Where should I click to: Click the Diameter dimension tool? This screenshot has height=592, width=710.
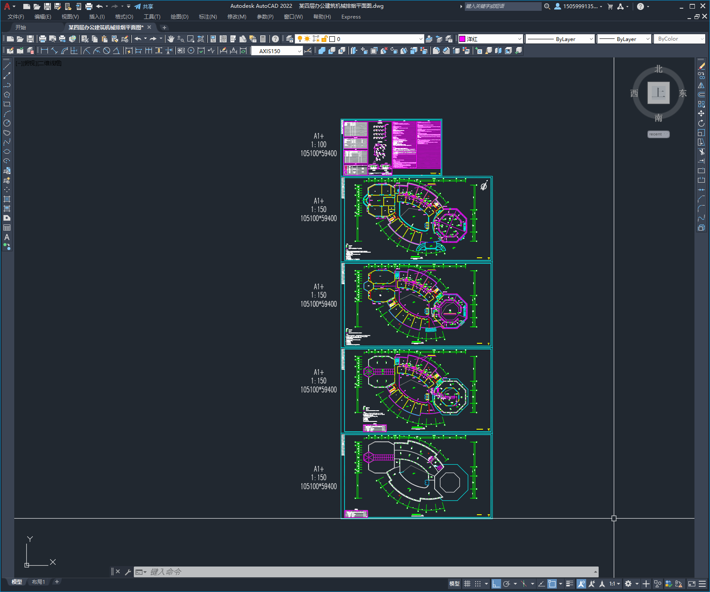107,51
